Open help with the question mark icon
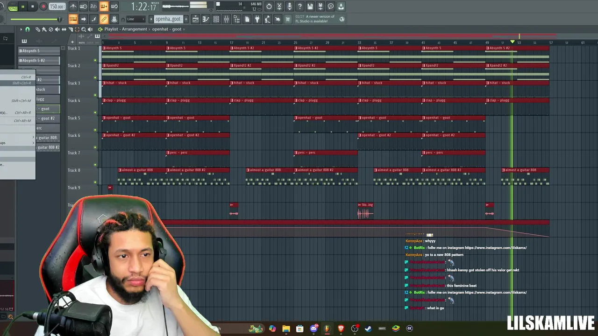Viewport: 598px width, 336px height. (x=300, y=7)
